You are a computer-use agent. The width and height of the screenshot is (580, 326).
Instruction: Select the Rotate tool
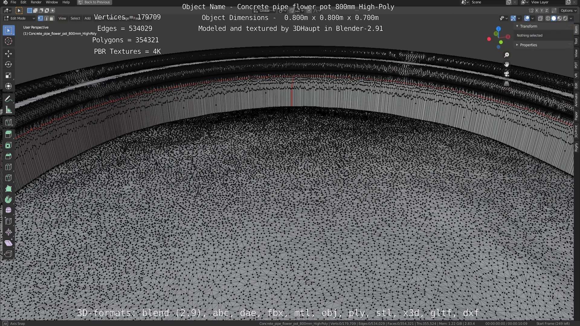click(8, 65)
